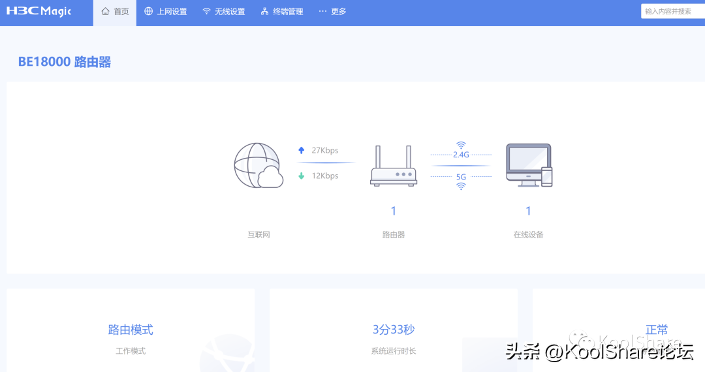Click the green download arrow icon
Viewport: 705px width, 372px height.
coord(301,176)
